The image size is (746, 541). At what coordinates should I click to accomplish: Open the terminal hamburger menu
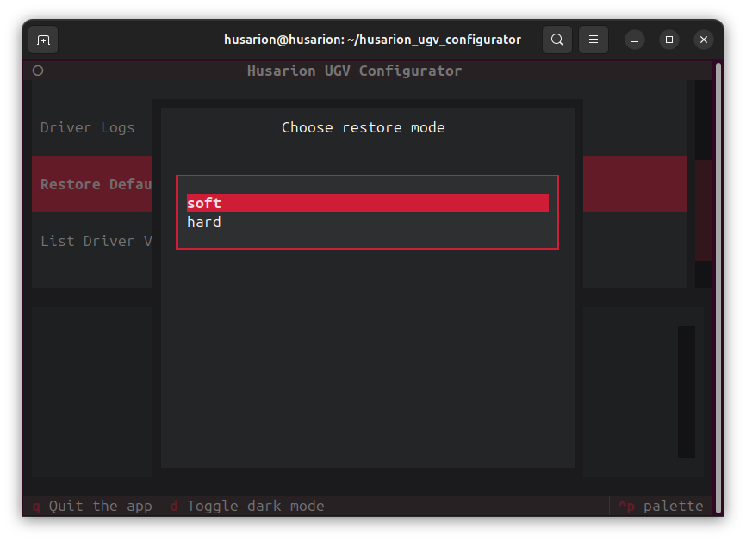click(x=594, y=40)
